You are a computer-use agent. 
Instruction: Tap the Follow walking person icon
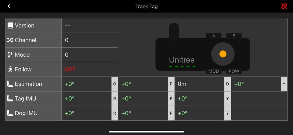[10, 69]
